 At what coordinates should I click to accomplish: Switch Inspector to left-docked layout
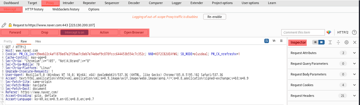315,42
